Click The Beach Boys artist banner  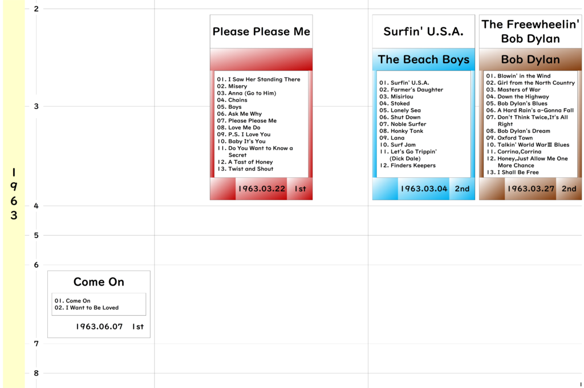(x=423, y=59)
